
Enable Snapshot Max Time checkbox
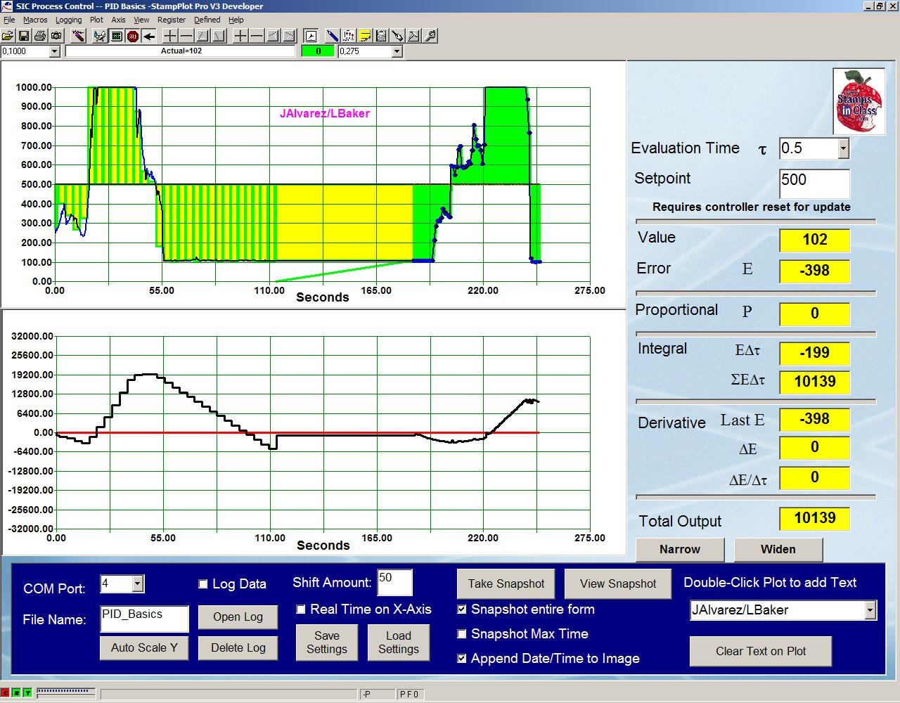(462, 634)
